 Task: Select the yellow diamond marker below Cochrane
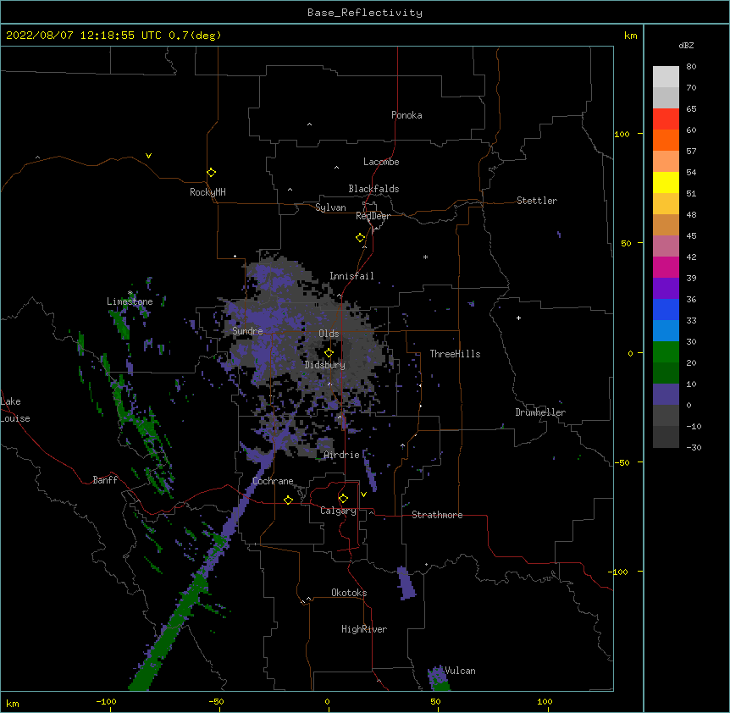pos(288,500)
